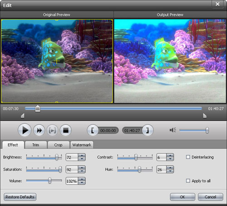
Task: Click the total duration 01:40:27 label
Action: [x=216, y=108]
